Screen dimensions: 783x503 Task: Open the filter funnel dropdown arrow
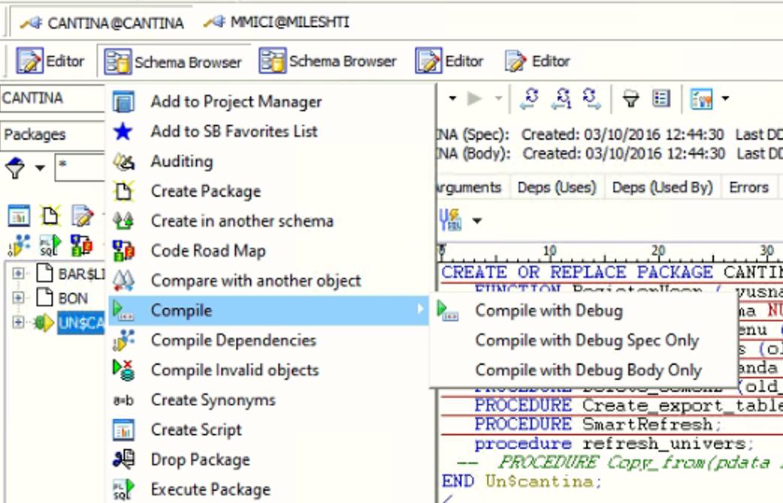pyautogui.click(x=39, y=167)
